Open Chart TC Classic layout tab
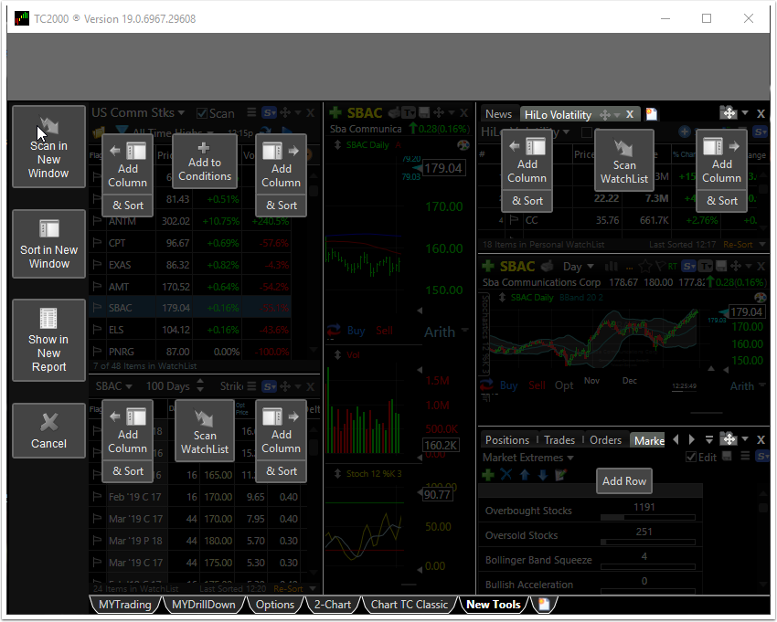Image resolution: width=777 pixels, height=622 pixels. 410,604
